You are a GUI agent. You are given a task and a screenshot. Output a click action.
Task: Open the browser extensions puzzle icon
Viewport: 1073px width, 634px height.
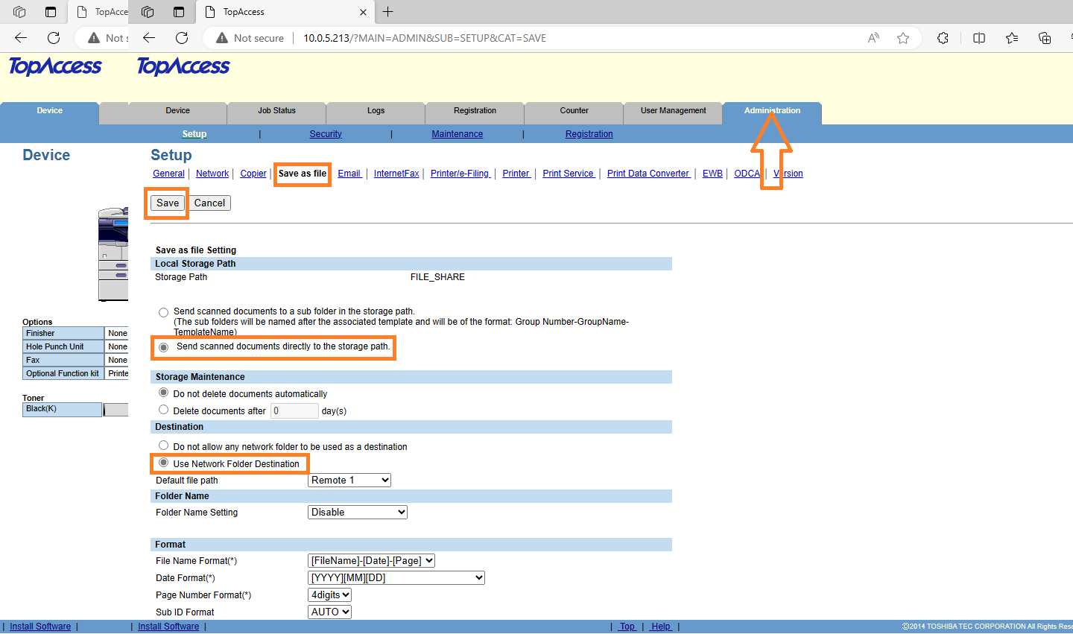943,38
